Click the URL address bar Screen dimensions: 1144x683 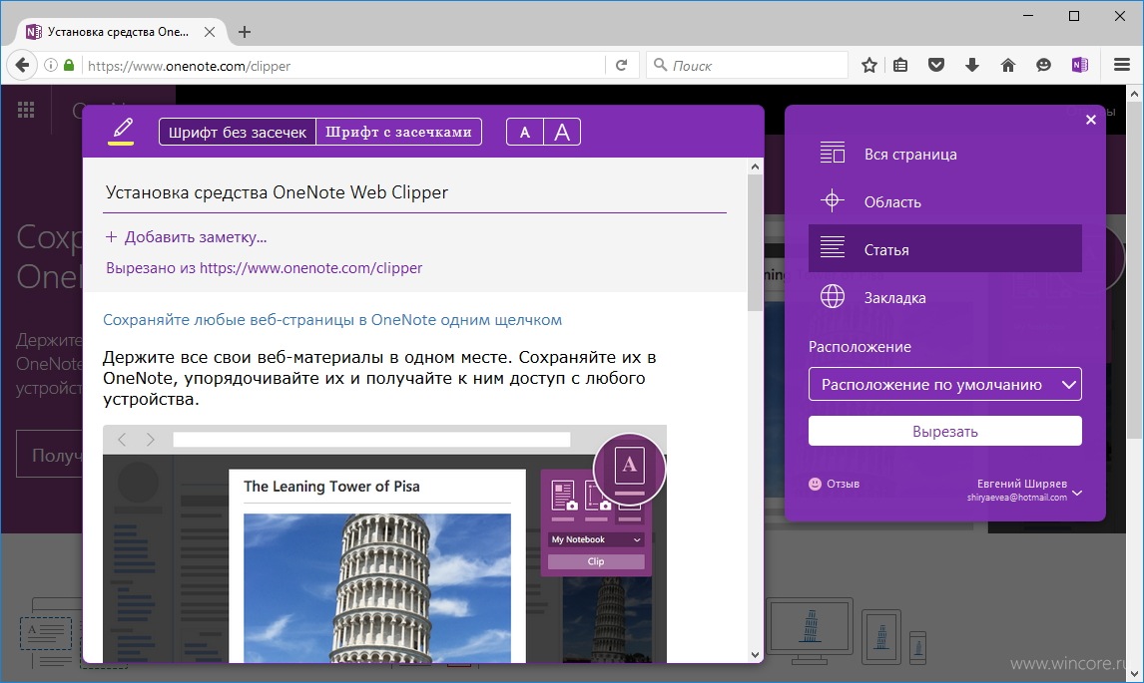343,66
